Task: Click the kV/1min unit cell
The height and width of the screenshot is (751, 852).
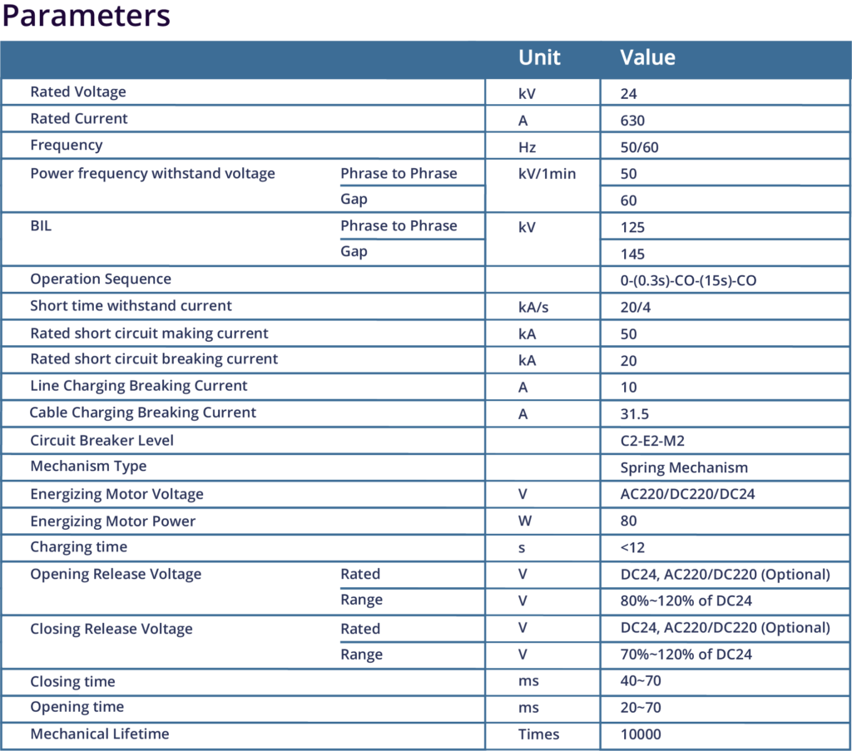Action: coord(547,175)
